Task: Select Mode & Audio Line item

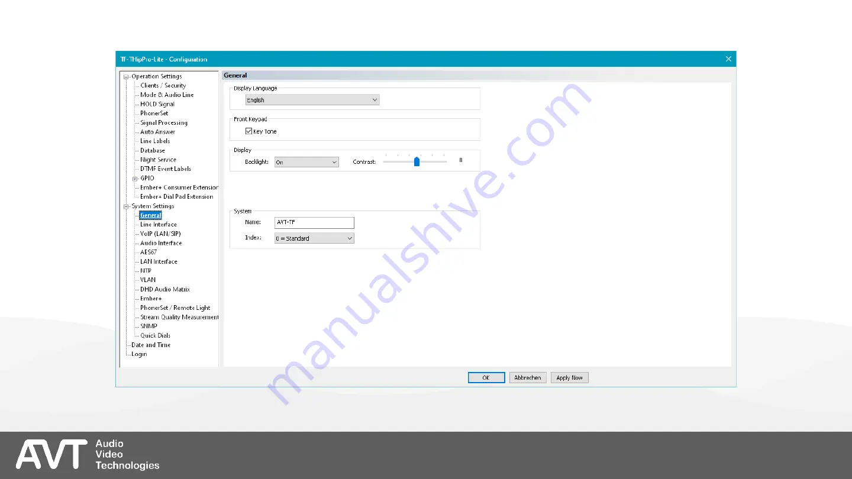Action: pyautogui.click(x=167, y=95)
